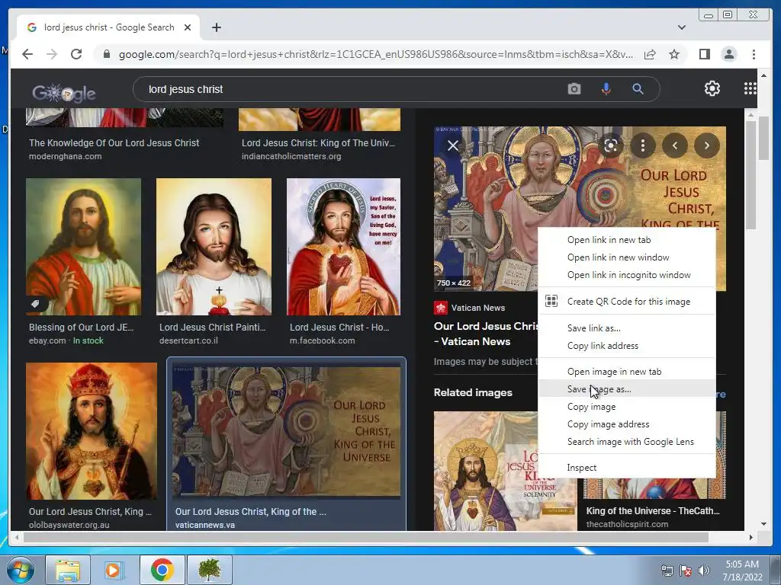Open Windows Explorer from the taskbar
Image resolution: width=781 pixels, height=585 pixels.
coord(68,570)
